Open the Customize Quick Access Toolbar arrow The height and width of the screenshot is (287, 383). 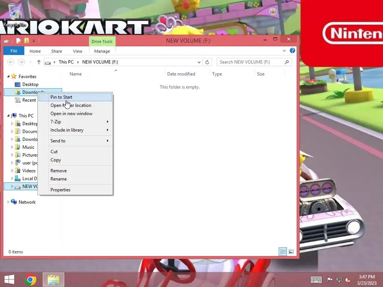coord(34,41)
